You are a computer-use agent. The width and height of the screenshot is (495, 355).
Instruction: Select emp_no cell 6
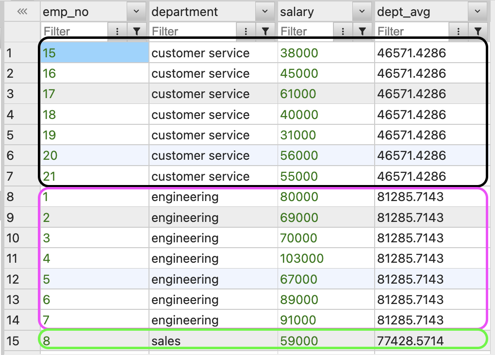click(x=95, y=300)
